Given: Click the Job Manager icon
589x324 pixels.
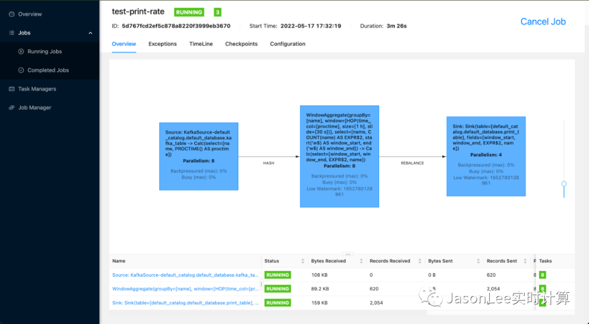Looking at the screenshot, I should point(11,108).
